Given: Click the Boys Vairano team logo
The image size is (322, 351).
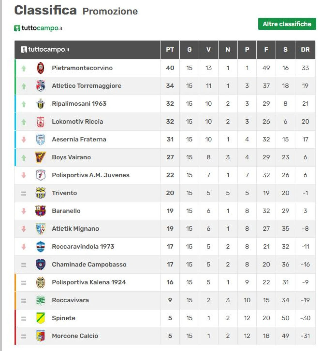Looking at the screenshot, I should 41,157.
